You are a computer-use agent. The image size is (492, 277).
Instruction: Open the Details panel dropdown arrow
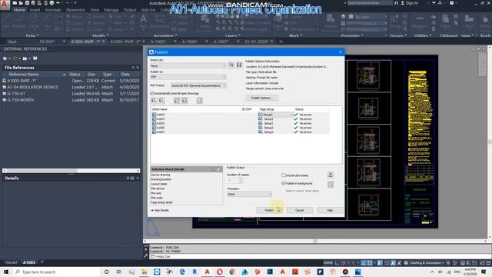[x=138, y=178]
